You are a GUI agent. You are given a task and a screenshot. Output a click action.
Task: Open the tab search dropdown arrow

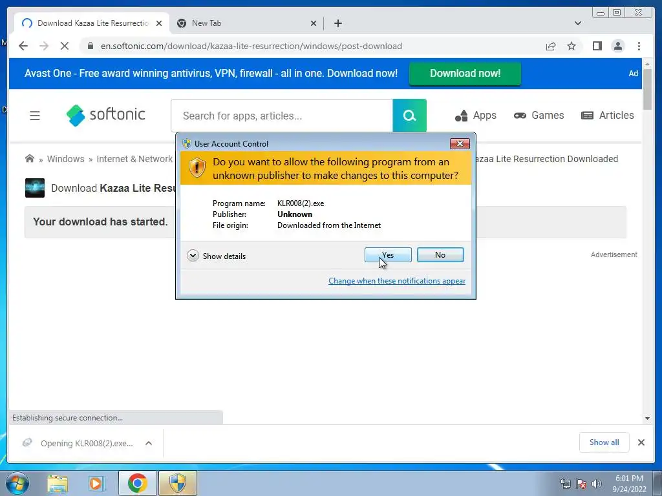pos(577,23)
